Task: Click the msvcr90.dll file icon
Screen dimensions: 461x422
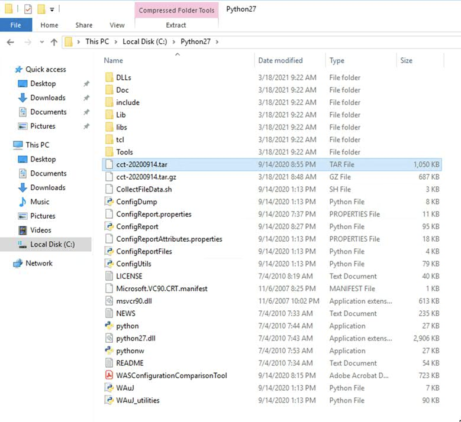Action: pyautogui.click(x=109, y=301)
